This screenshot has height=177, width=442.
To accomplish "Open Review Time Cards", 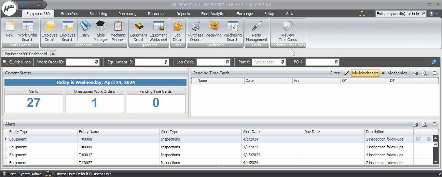I will click(288, 31).
